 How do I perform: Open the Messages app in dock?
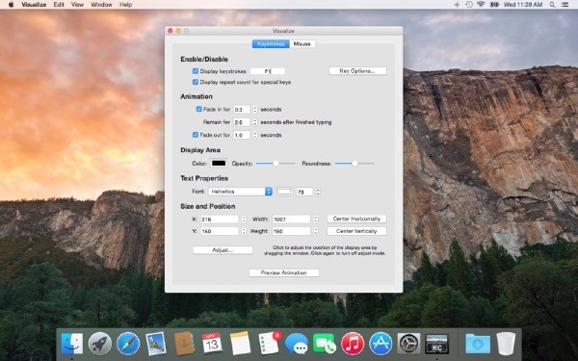(x=297, y=344)
